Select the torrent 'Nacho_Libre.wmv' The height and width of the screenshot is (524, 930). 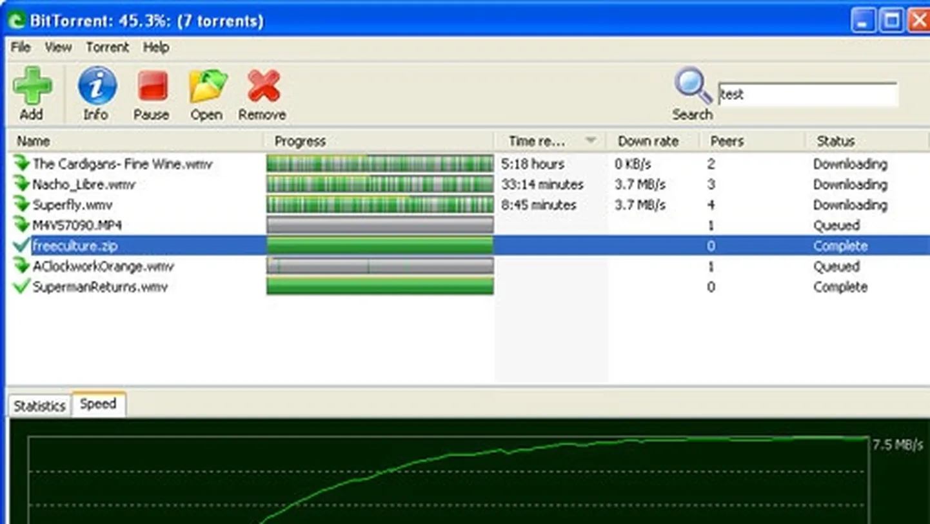click(x=84, y=184)
